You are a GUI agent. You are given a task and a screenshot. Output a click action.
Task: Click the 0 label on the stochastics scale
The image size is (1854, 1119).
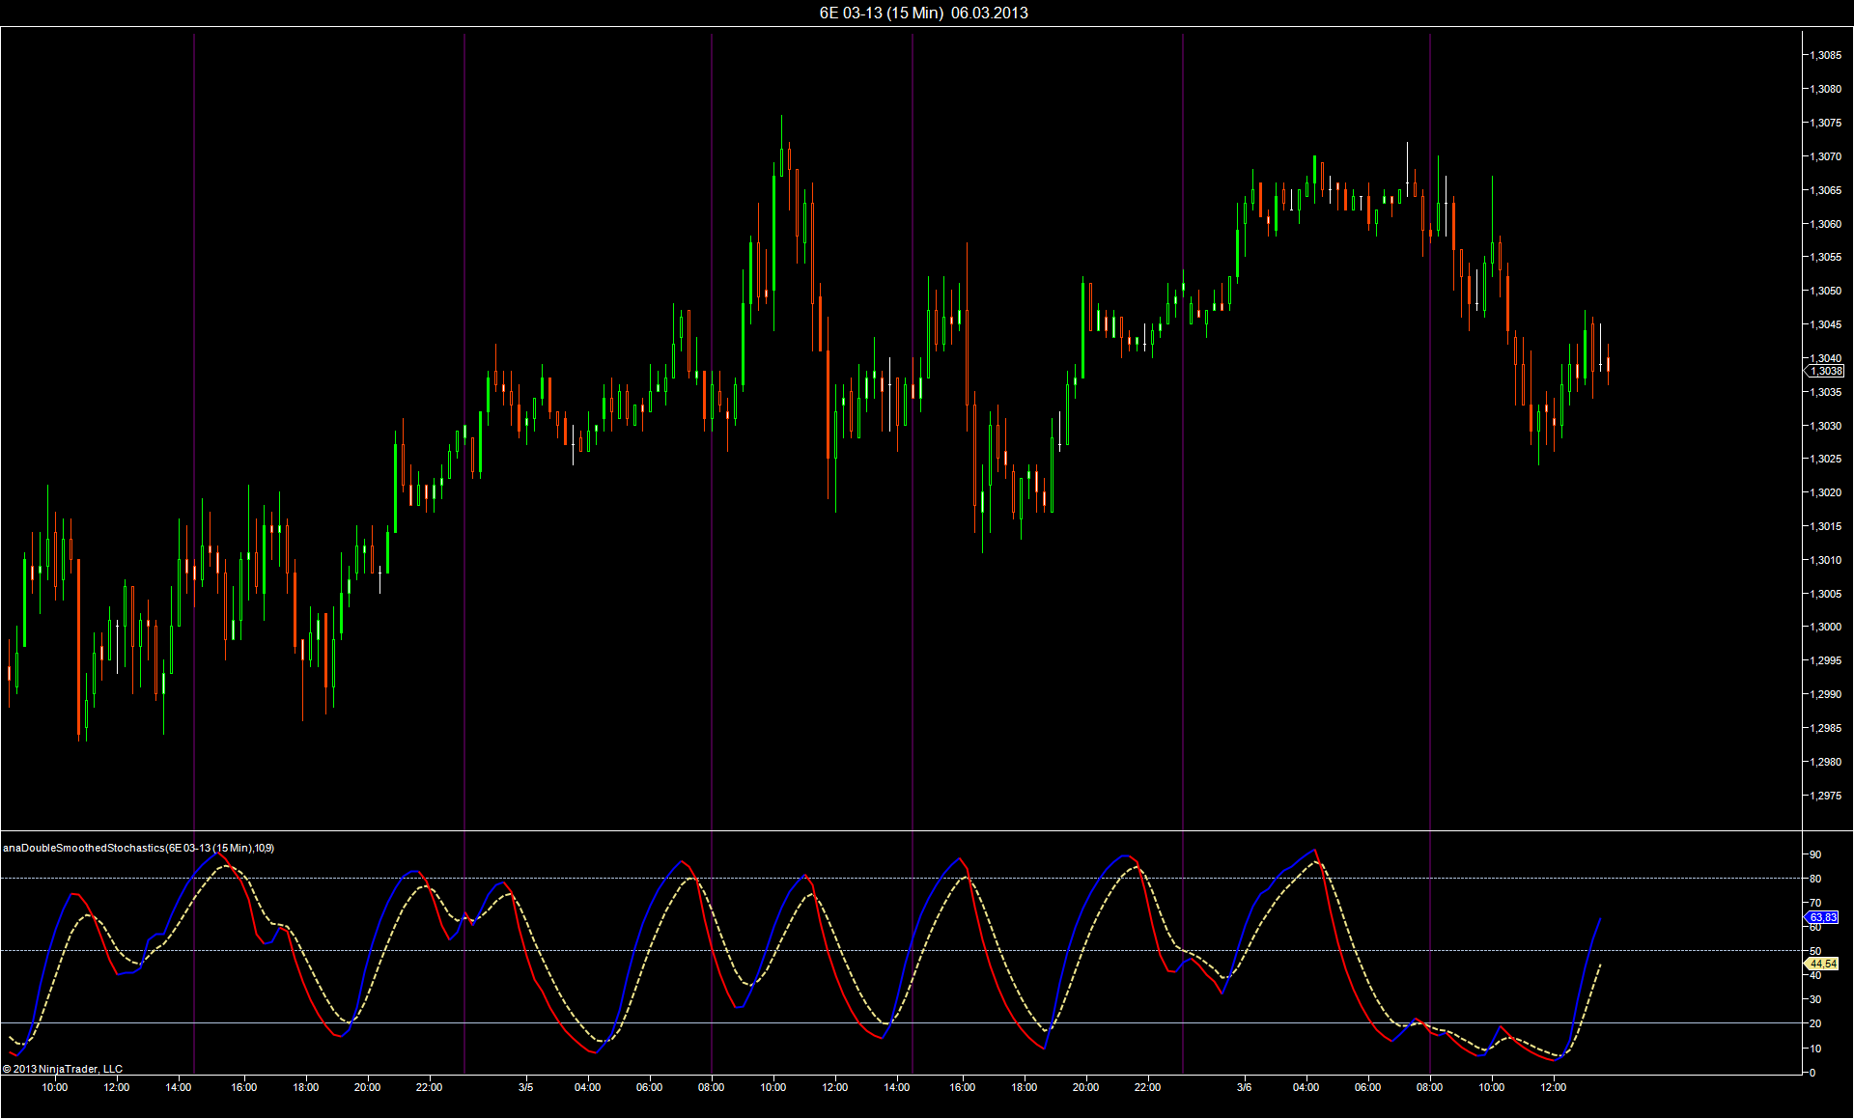[1812, 1073]
